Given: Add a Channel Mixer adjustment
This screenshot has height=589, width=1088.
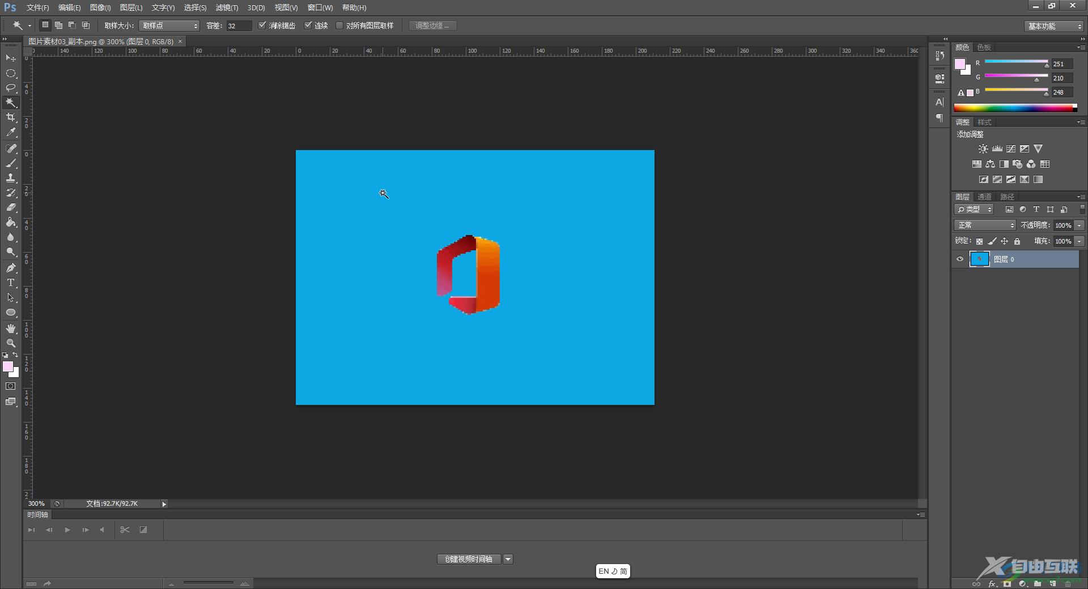Looking at the screenshot, I should [x=1031, y=164].
